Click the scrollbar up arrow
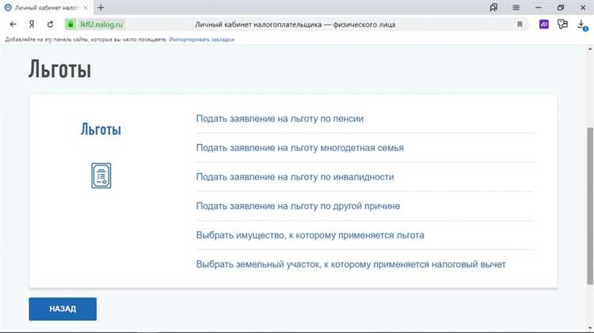The height and width of the screenshot is (333, 594). [x=590, y=49]
